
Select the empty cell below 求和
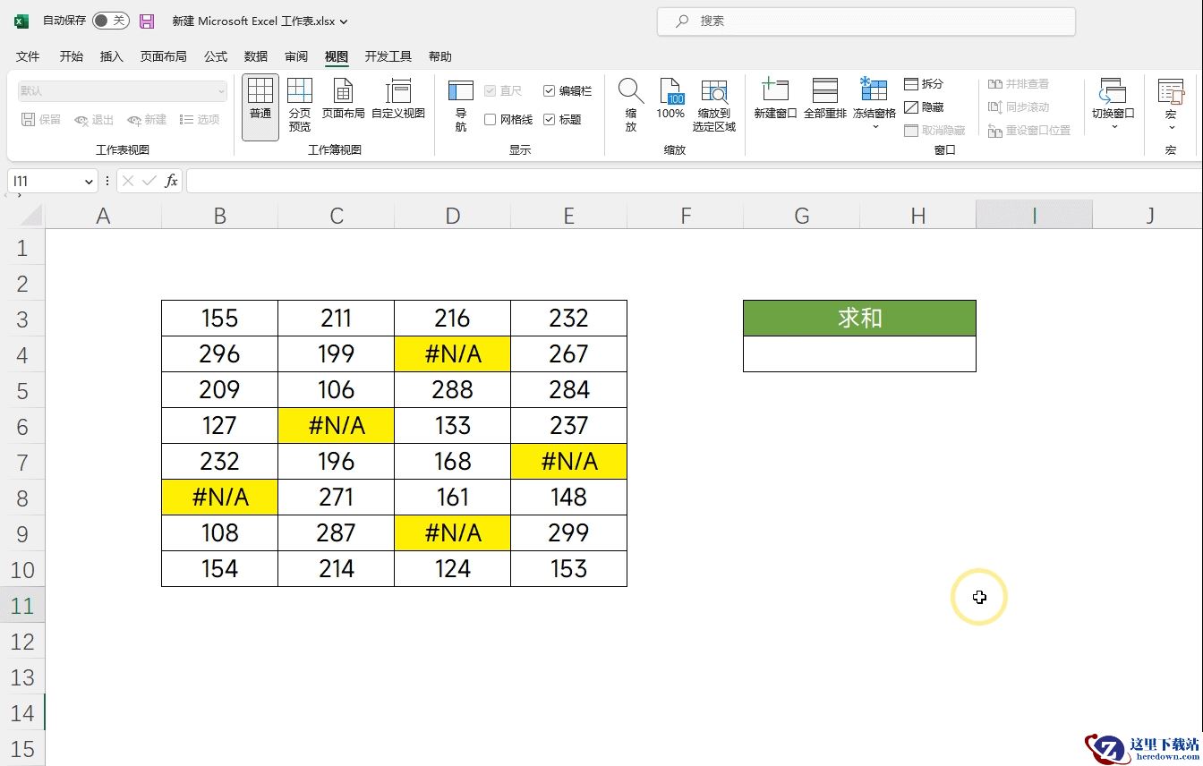pyautogui.click(x=859, y=354)
